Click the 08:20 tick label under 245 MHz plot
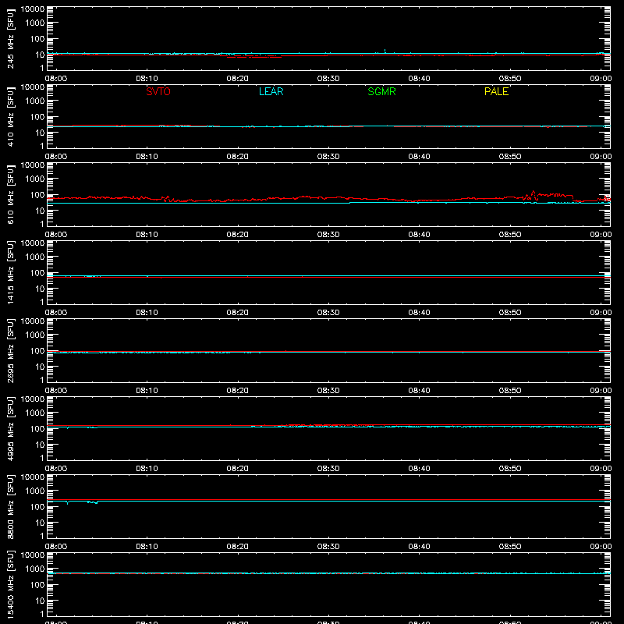Viewport: 624px width, 624px height. [238, 79]
